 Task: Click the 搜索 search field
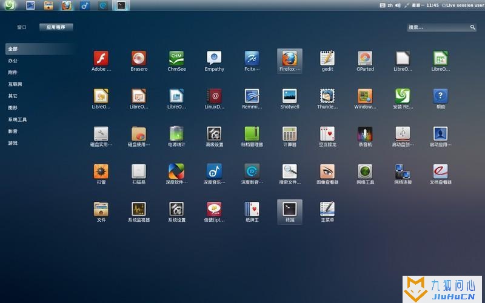coord(442,27)
